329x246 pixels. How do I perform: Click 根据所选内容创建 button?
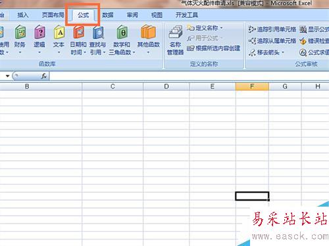tap(213, 49)
